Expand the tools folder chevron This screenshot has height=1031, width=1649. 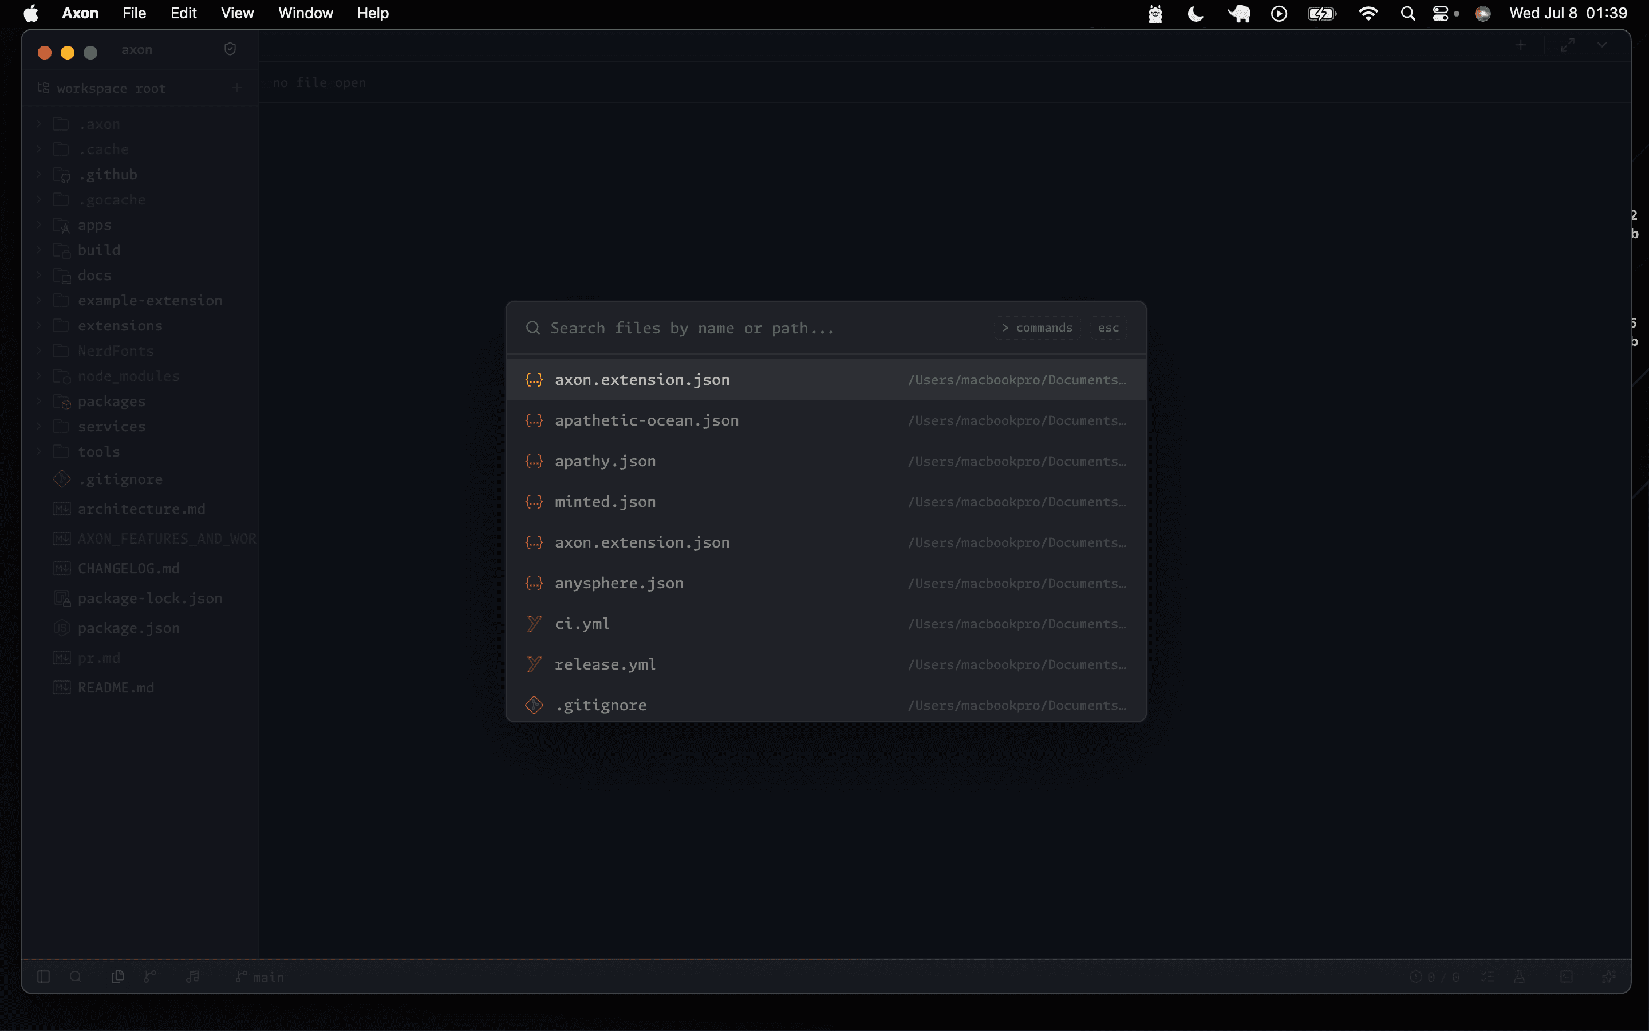coord(39,452)
